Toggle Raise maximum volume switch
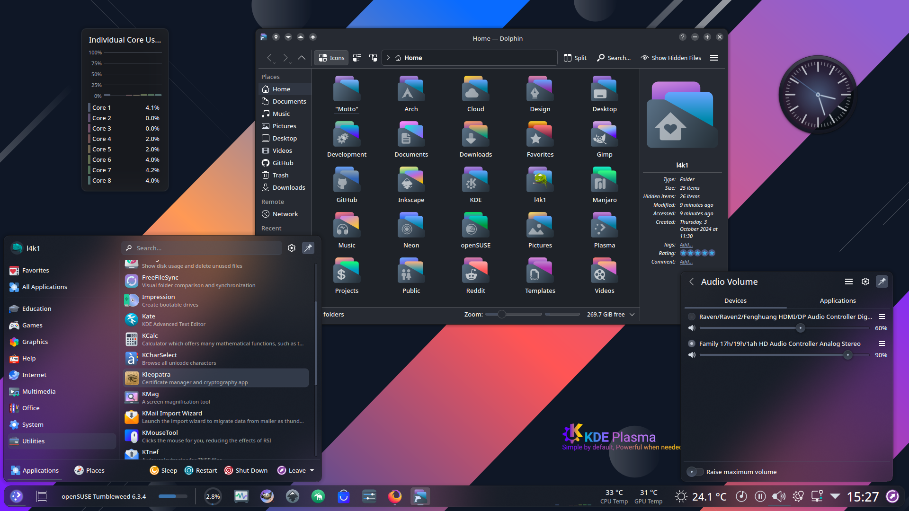Image resolution: width=909 pixels, height=511 pixels. pos(695,472)
